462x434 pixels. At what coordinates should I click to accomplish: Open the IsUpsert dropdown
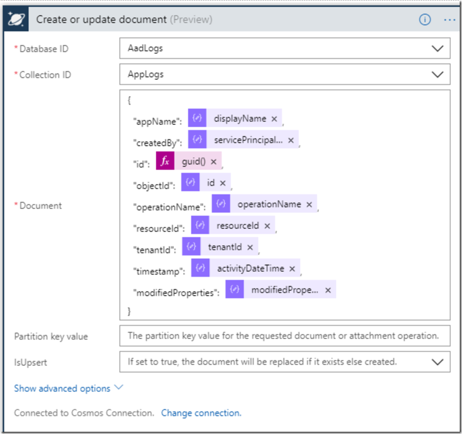[285, 362]
